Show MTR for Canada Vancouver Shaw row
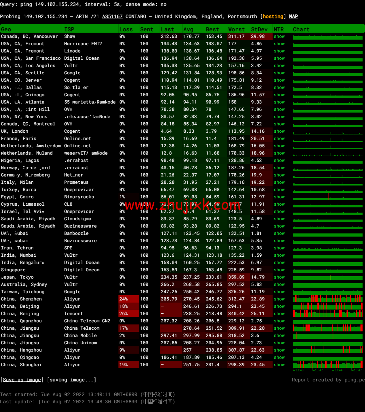This screenshot has width=365, height=412. tap(279, 36)
